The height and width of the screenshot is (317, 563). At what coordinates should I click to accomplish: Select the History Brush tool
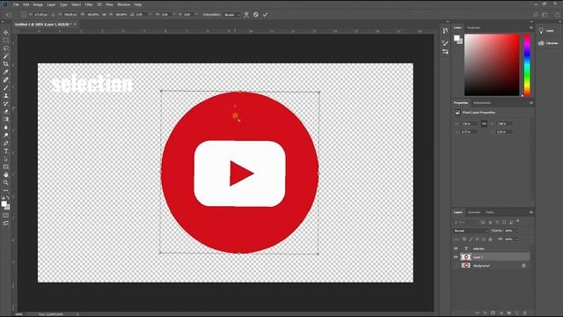(6, 104)
